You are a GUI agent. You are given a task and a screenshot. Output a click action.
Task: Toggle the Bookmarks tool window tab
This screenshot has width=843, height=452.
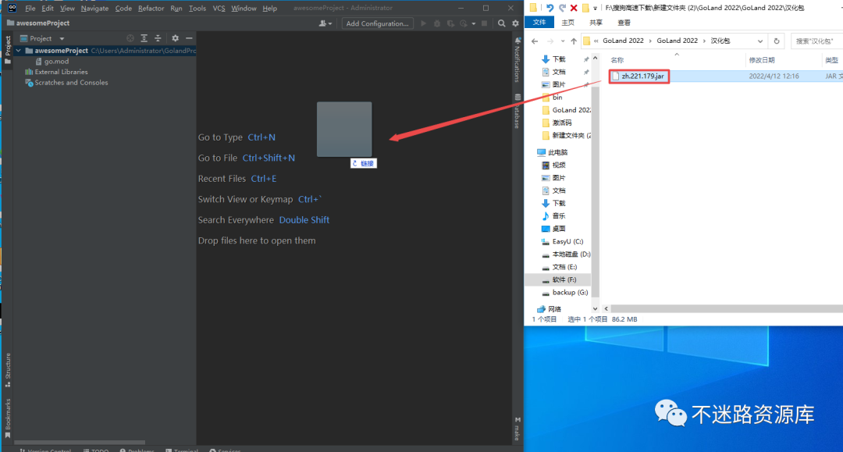[8, 418]
